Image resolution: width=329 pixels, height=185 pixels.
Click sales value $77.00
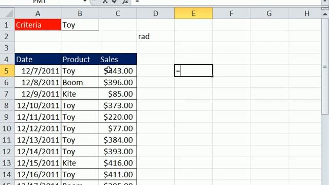tap(118, 128)
